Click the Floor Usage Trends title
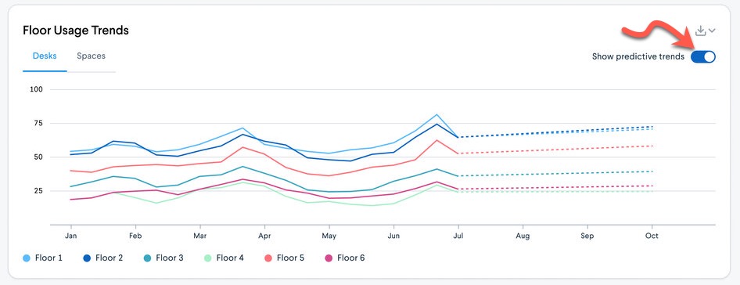The width and height of the screenshot is (740, 285). click(x=76, y=31)
